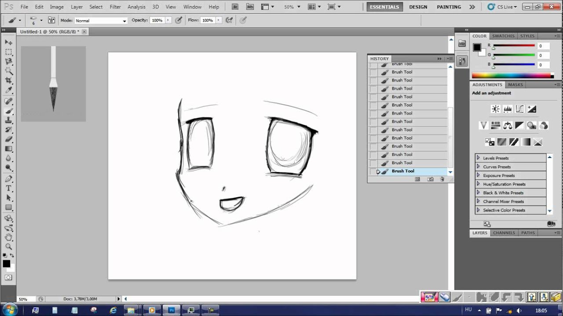The height and width of the screenshot is (316, 563).
Task: Switch to the Painting workspace
Action: click(449, 7)
